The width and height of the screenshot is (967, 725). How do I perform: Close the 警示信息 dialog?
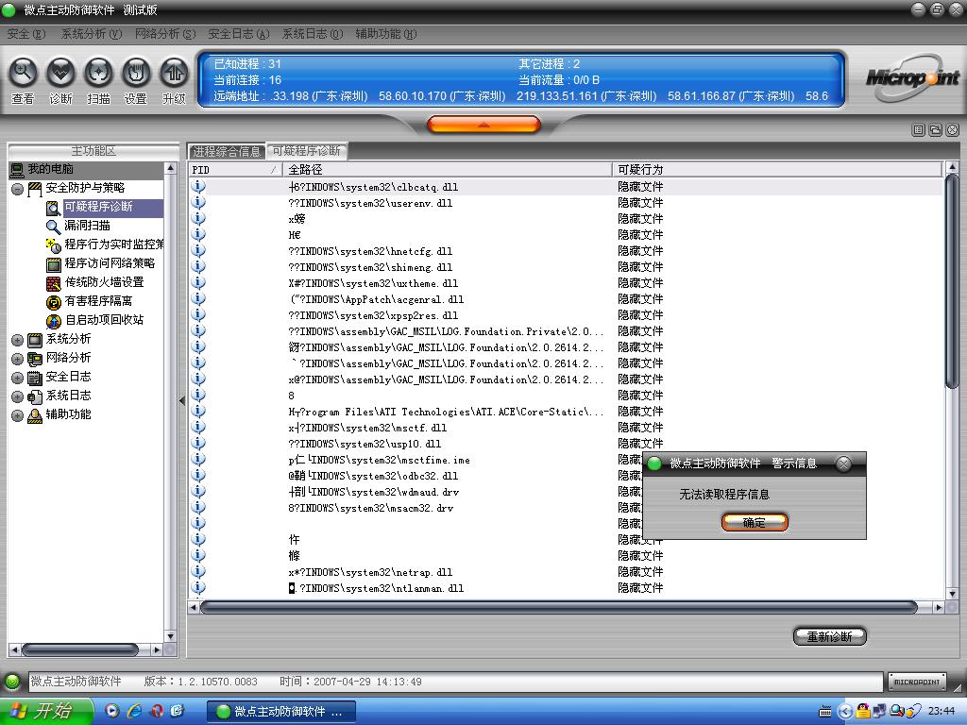coord(843,464)
